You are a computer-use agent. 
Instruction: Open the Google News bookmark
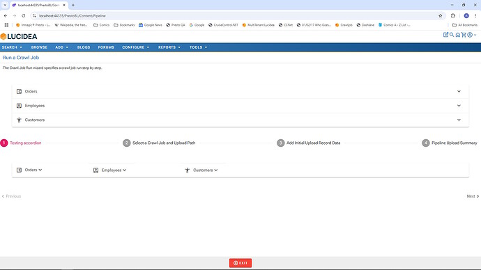pyautogui.click(x=151, y=25)
